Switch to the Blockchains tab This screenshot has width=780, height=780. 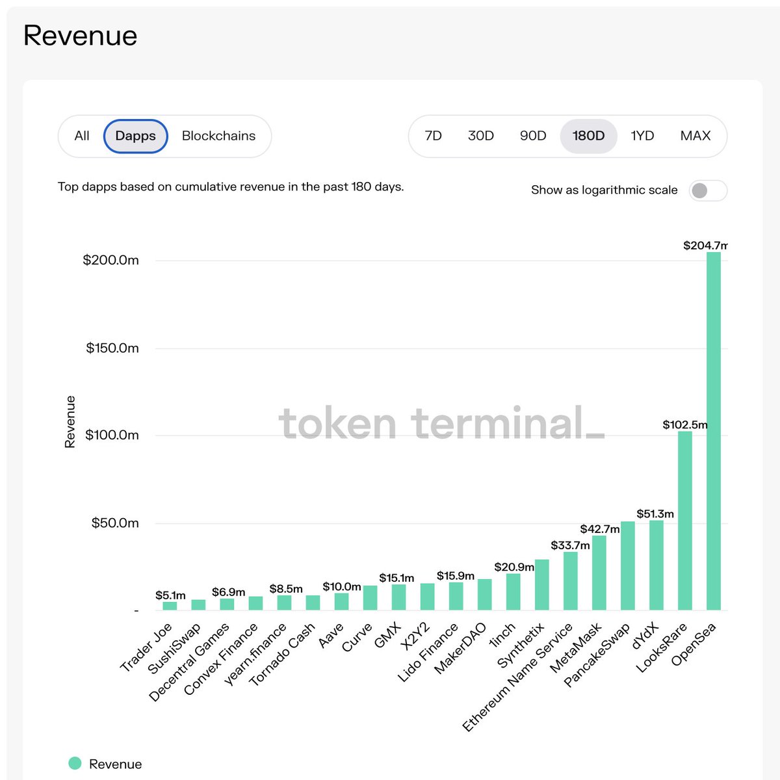[218, 136]
